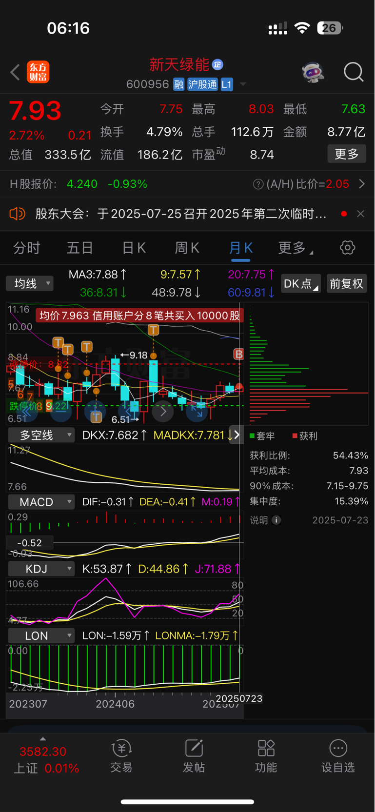Switch to the 周K tab
Screen dimensions: 375x812
[x=187, y=248]
